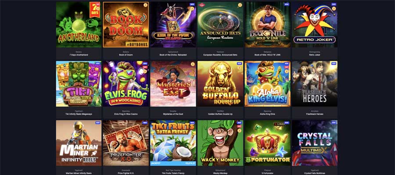Click the NEW badge on Book of Nile

(x=287, y=4)
